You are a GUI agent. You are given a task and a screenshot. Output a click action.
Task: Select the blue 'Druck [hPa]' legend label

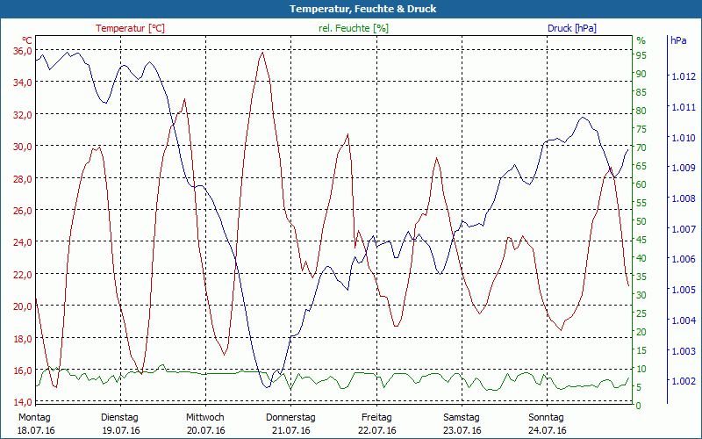571,28
